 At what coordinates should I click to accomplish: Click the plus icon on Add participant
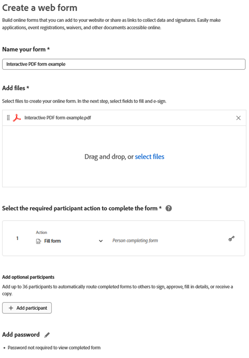(x=11, y=308)
